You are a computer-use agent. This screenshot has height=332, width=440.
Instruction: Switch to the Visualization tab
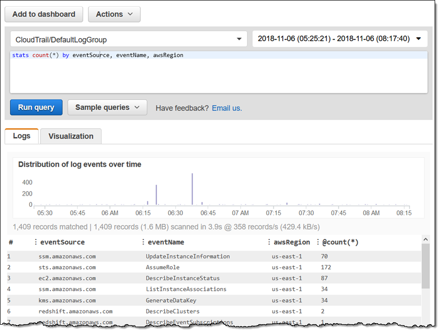point(70,136)
